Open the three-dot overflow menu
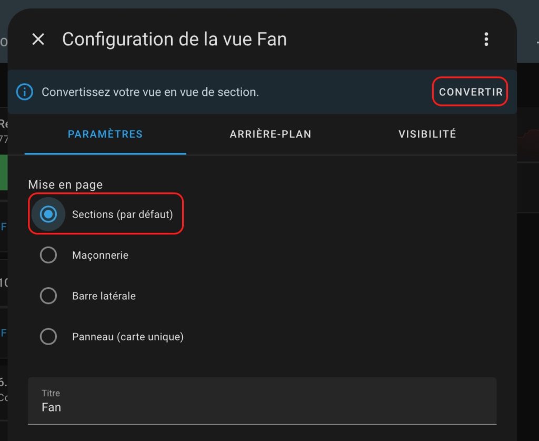This screenshot has height=441, width=539. tap(486, 39)
